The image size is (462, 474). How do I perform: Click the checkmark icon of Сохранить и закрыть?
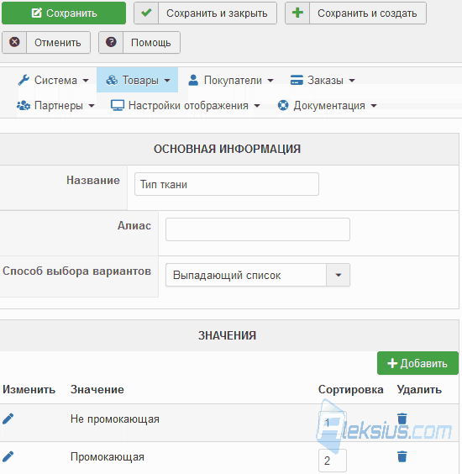(x=146, y=13)
